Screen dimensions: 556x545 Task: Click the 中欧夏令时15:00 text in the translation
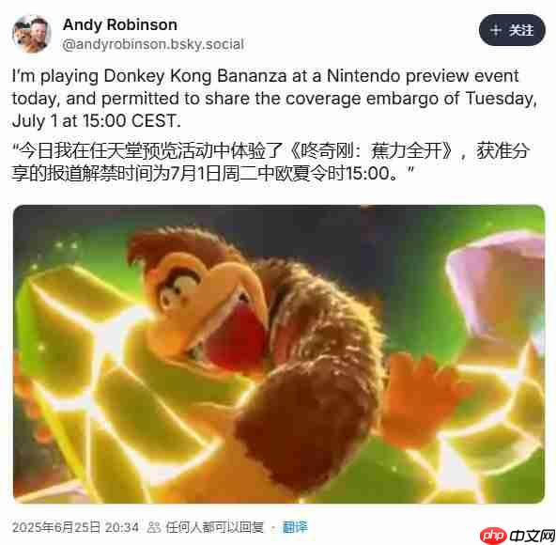[x=324, y=174]
